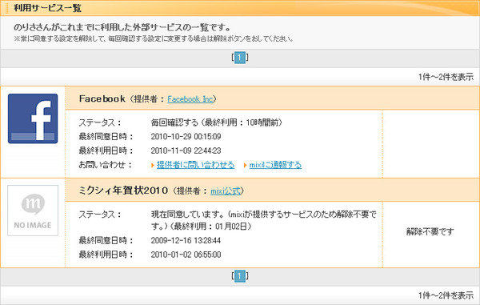This screenshot has height=305, width=480.
Task: Click the Facebook service name heading
Action: (102, 98)
